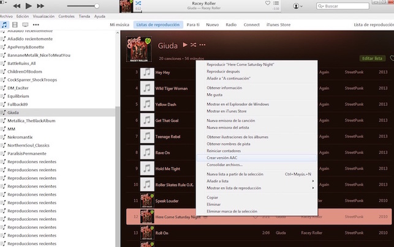Switch to Listas de reproducción tab
The image size is (394, 247).
[158, 24]
